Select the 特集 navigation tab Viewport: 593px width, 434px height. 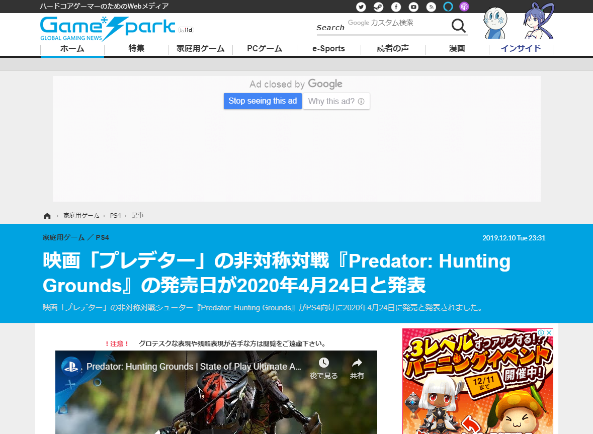pos(136,49)
